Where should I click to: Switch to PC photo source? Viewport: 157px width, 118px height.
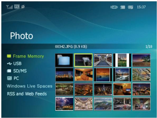pos(13,78)
